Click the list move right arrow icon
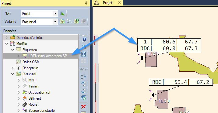Image resolution: width=218 pixels, height=113 pixels. pyautogui.click(x=83, y=77)
